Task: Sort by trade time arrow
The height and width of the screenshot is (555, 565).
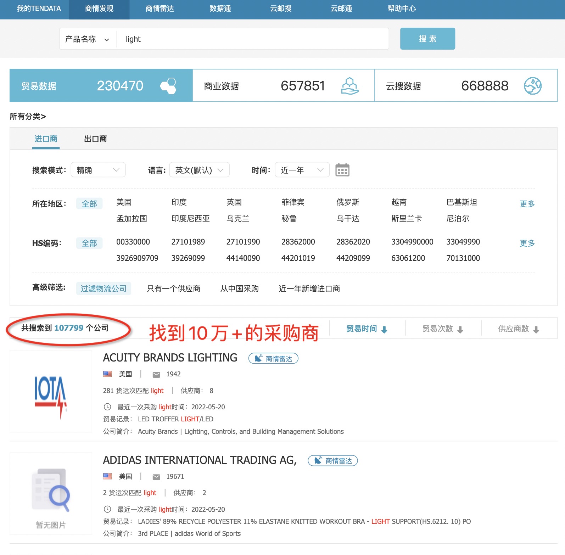Action: pos(384,330)
